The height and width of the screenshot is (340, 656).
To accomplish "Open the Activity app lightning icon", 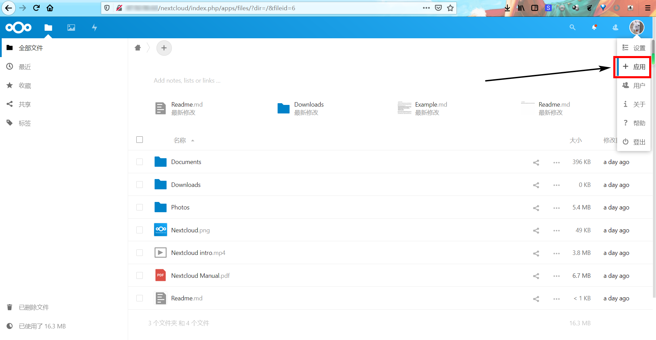I will tap(94, 27).
